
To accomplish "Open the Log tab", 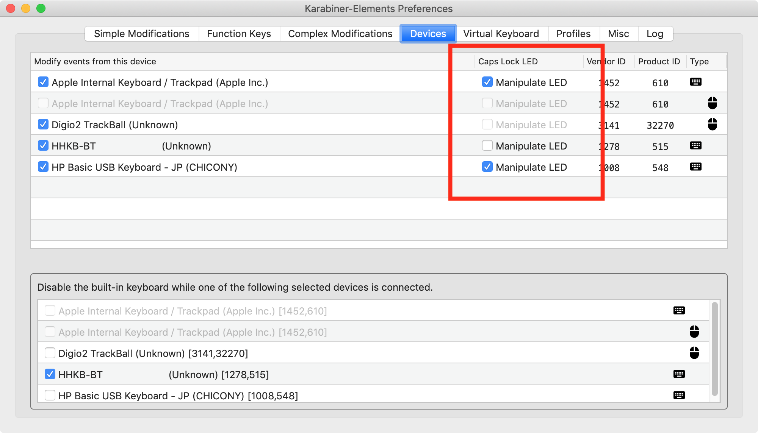I will point(655,34).
